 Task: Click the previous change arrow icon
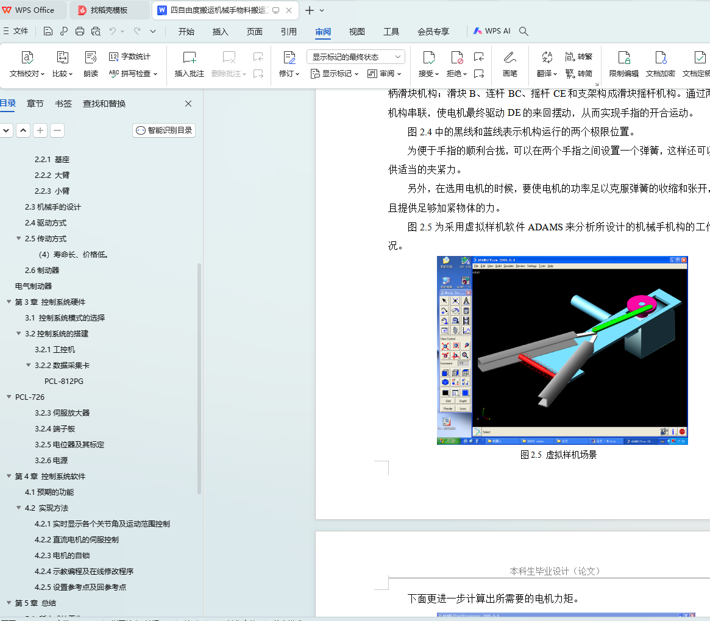click(478, 57)
